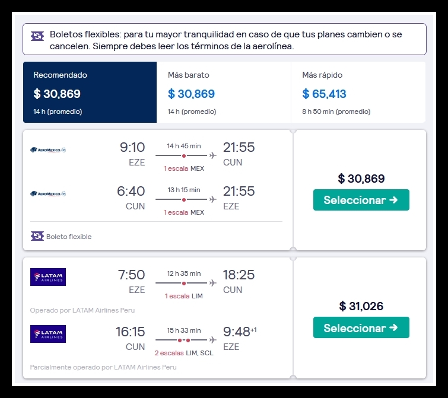Click airplane icon on 14 h 45 min route
Screen dimensions: 448x398
pyautogui.click(x=212, y=155)
